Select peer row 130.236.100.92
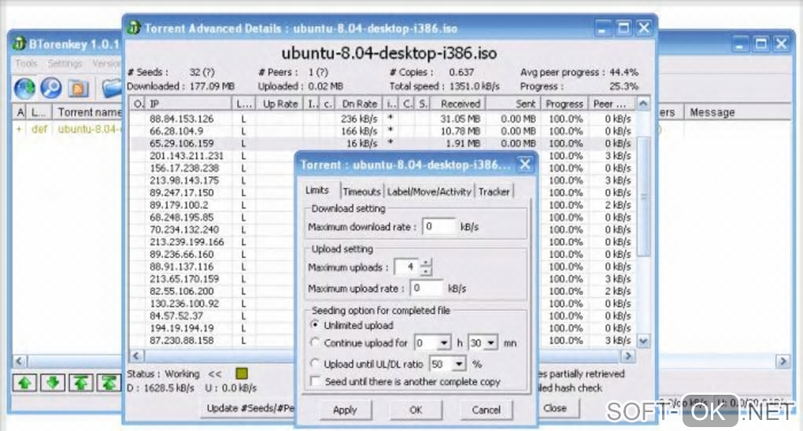803x431 pixels. click(x=213, y=303)
